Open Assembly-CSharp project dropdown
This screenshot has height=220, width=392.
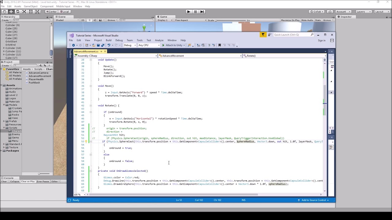(115, 56)
